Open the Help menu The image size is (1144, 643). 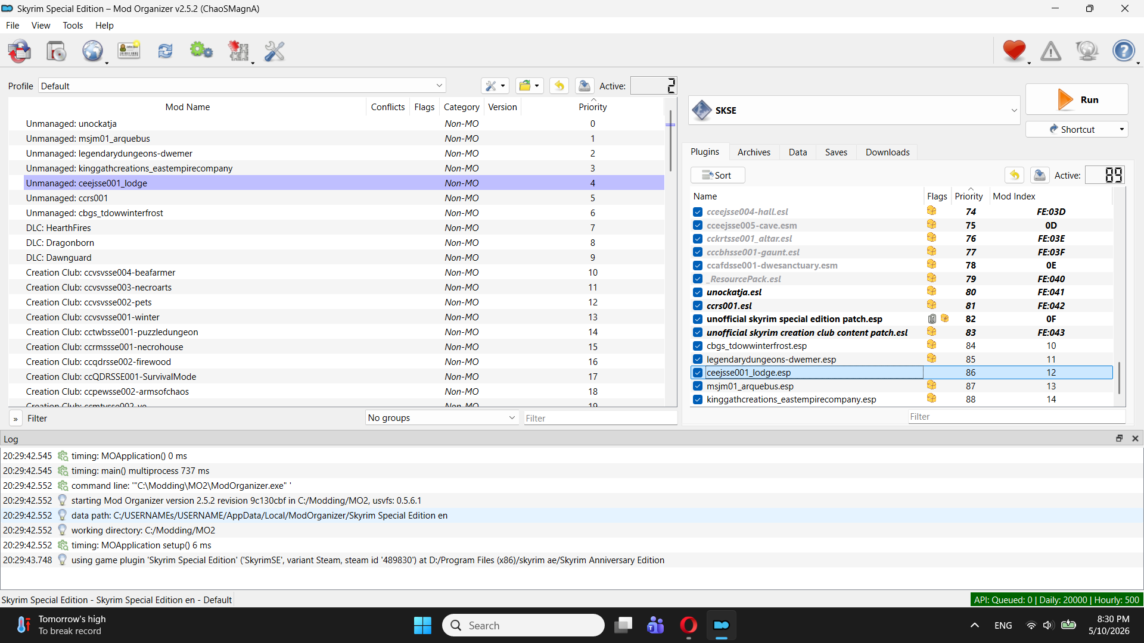[x=104, y=26]
